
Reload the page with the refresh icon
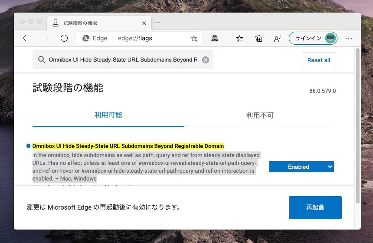[x=64, y=38]
